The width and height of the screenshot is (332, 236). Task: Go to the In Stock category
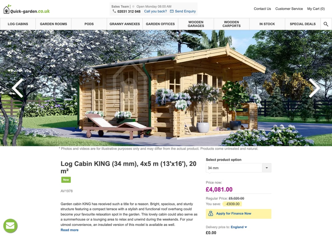(267, 24)
